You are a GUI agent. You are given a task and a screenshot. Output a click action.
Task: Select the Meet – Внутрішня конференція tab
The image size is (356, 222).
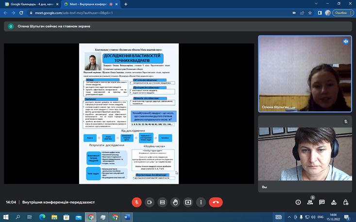pos(90,4)
